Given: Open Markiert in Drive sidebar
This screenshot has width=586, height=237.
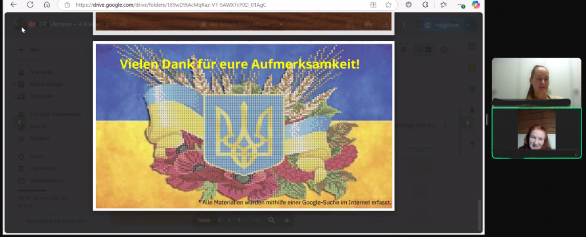Looking at the screenshot, I should coord(40,138).
